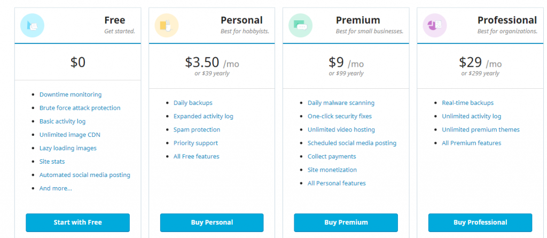The image size is (547, 238).
Task: Open the Downtime monitoring feature link
Action: (70, 95)
